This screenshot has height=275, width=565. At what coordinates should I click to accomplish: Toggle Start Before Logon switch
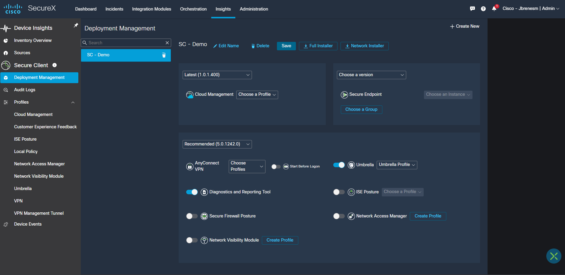(x=276, y=167)
